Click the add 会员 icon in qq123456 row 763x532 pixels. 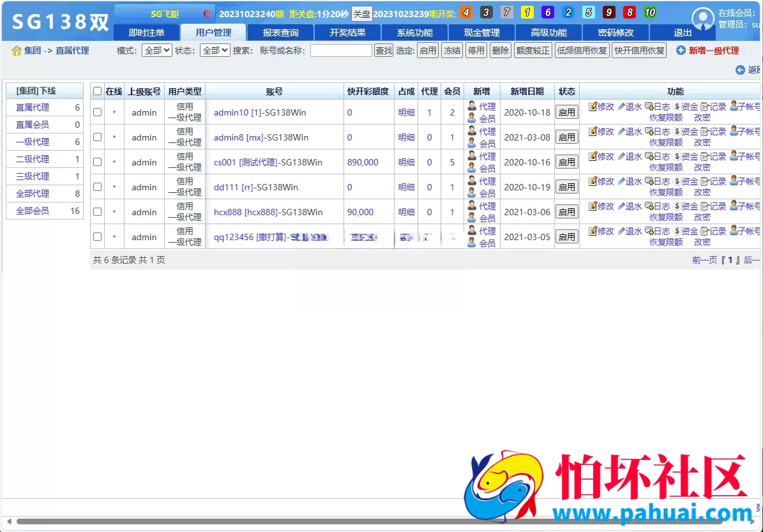click(x=471, y=242)
